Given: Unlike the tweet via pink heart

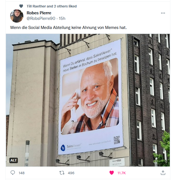Looking at the screenshot, I should [112, 173].
